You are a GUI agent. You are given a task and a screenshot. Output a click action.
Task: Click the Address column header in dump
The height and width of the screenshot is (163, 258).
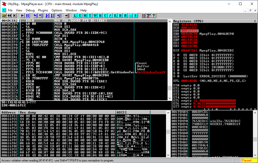[10, 112]
